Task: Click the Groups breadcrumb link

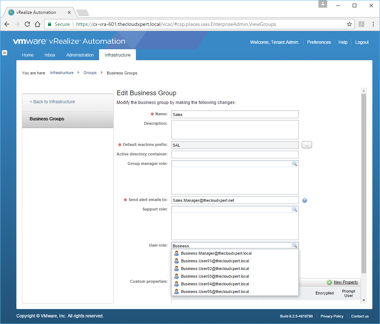Action: coord(90,73)
